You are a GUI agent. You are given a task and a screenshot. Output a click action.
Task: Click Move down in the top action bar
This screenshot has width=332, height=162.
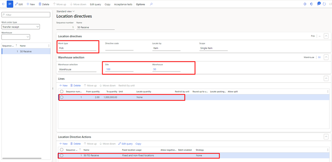point(78,4)
